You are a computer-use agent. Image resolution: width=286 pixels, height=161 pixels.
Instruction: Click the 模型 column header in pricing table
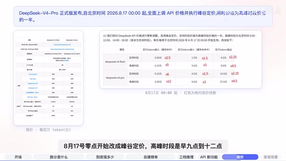point(122,50)
